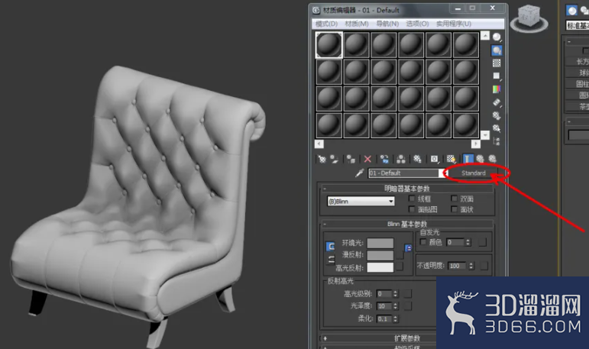Viewport: 589px width, 349px height.
Task: Collapse the Blinn 基本参数 rollout
Action: (x=407, y=224)
